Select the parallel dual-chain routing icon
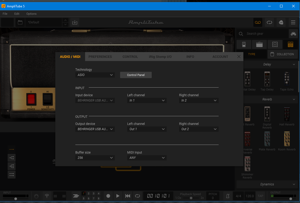 point(12,175)
